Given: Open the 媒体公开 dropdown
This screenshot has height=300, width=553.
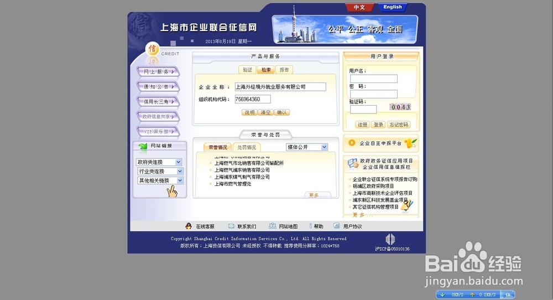Looking at the screenshot, I should pyautogui.click(x=307, y=147).
